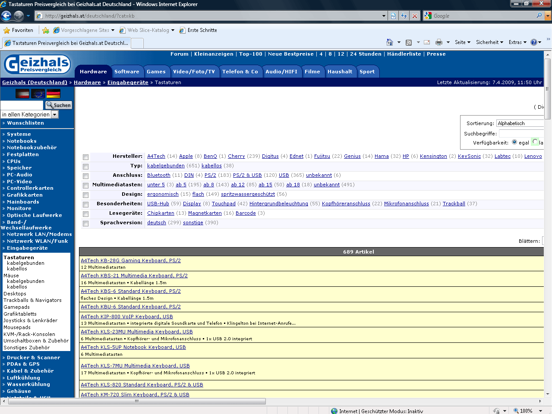
Task: Click the Internet zone globe in status bar
Action: pos(334,411)
